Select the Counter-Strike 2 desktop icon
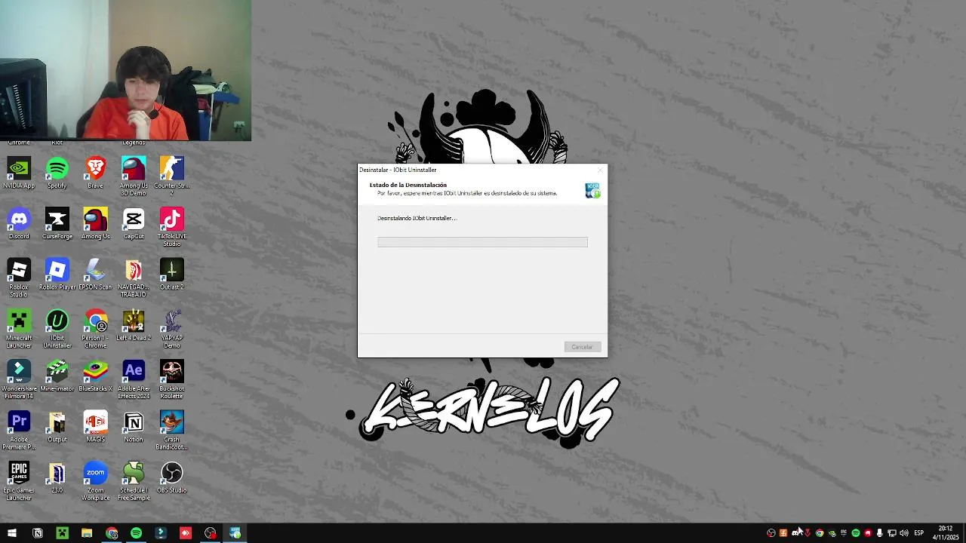The image size is (966, 543). point(172,176)
